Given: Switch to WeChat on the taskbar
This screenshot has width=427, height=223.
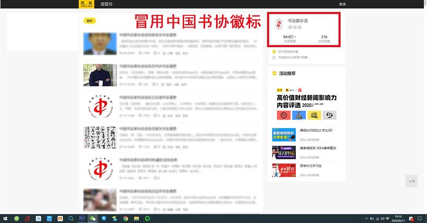Looking at the screenshot, I should [x=93, y=219].
